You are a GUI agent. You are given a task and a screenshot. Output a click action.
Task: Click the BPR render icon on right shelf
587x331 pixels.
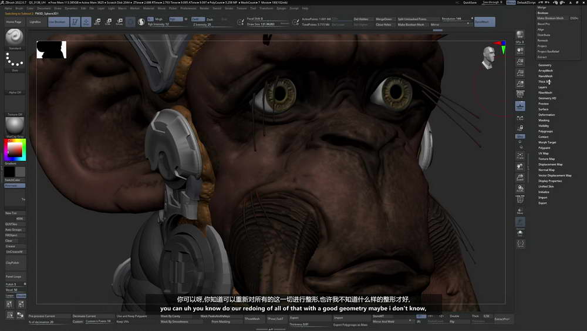click(520, 35)
